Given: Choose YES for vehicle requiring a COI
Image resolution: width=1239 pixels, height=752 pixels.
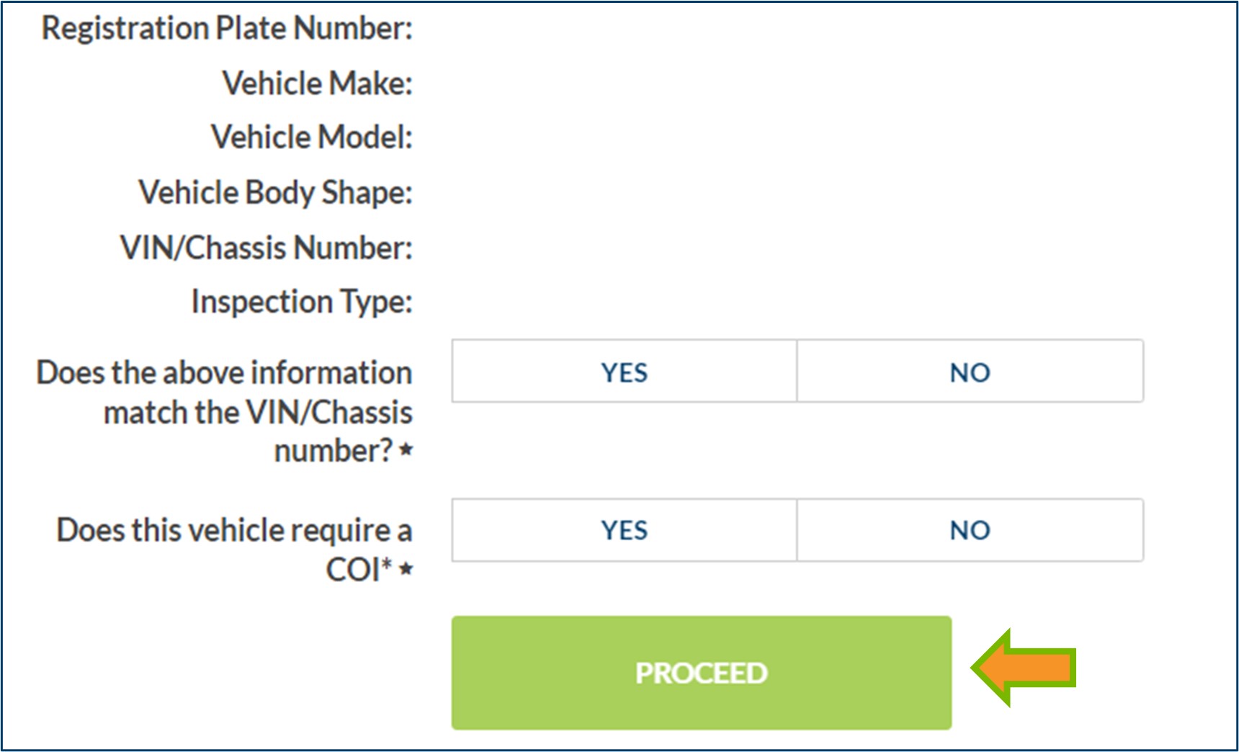Looking at the screenshot, I should click(x=624, y=530).
